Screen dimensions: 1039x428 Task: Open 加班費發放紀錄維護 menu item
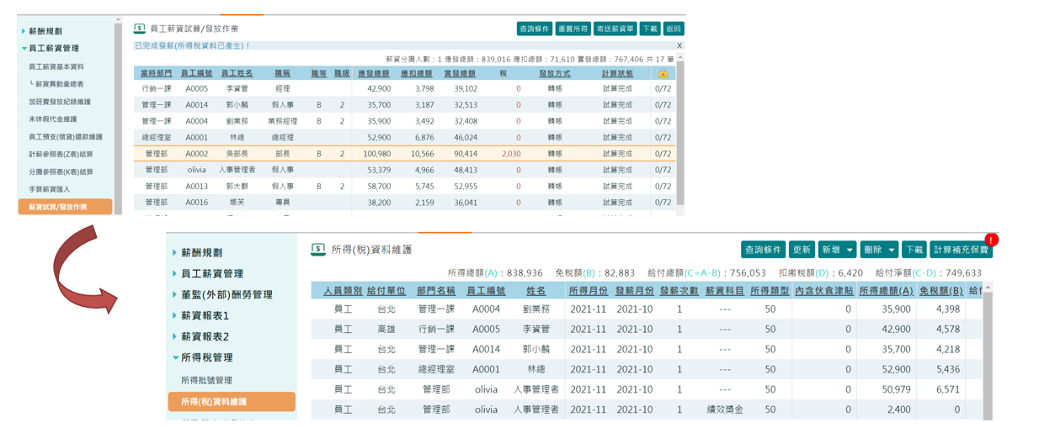tap(60, 102)
